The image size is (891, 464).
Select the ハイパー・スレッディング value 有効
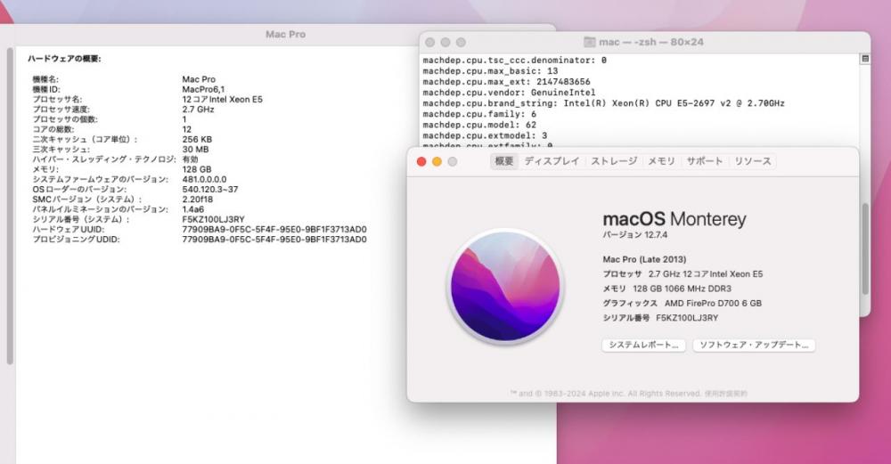click(x=191, y=159)
